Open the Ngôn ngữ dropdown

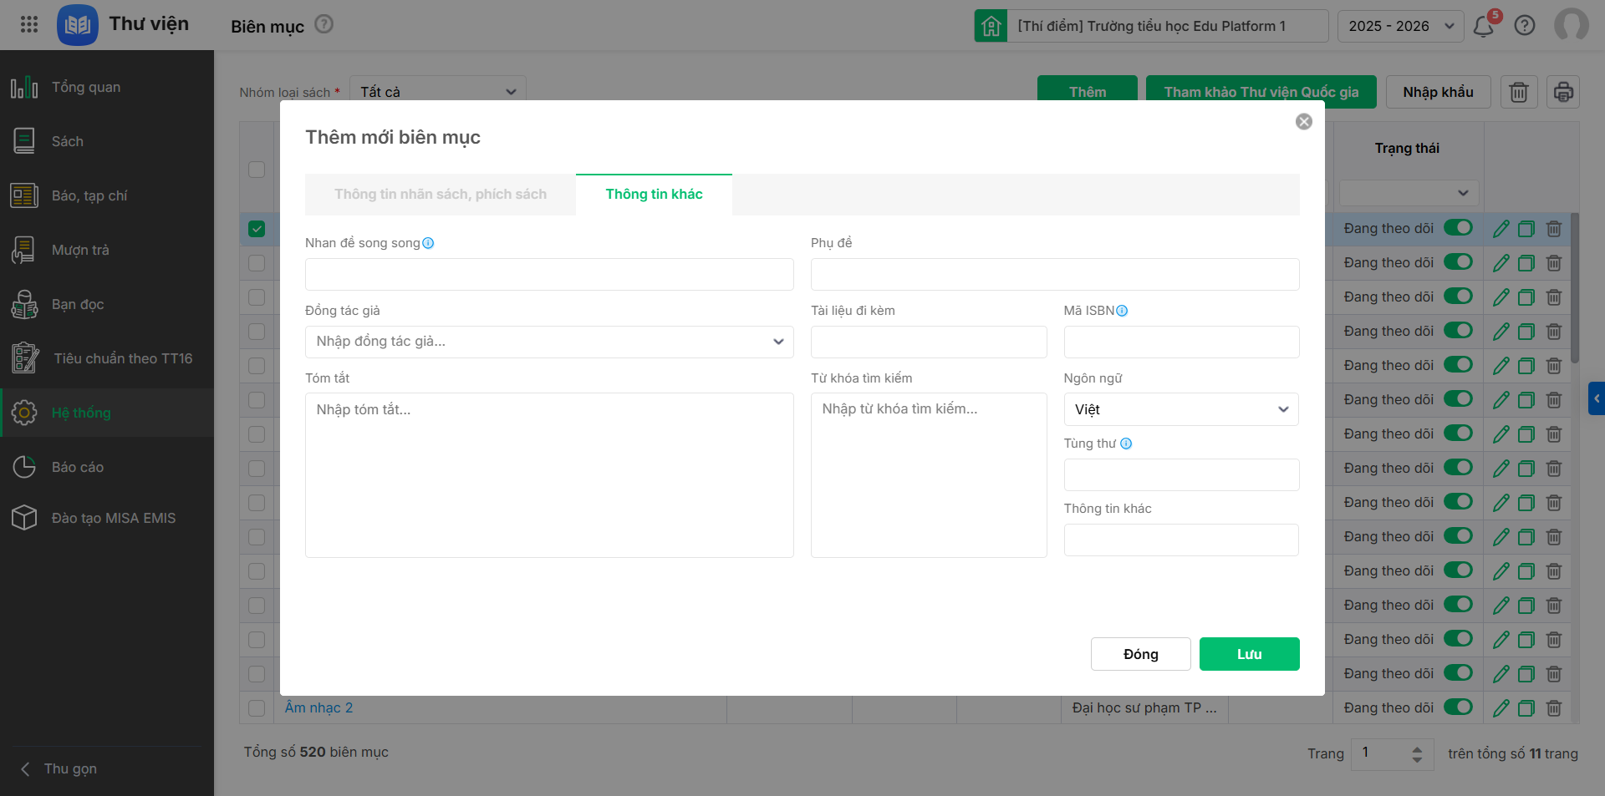pyautogui.click(x=1180, y=409)
